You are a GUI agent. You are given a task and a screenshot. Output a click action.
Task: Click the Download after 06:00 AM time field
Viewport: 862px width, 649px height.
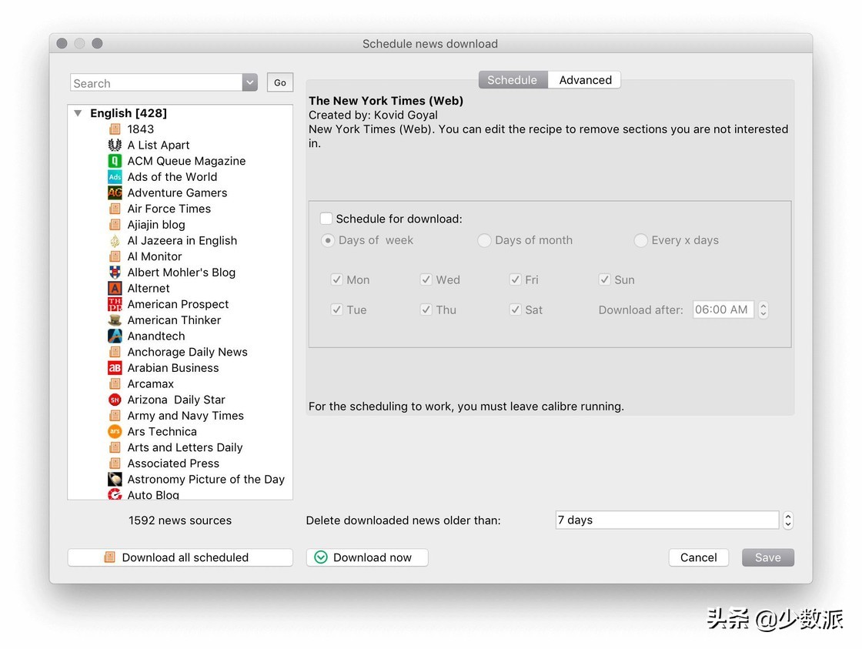pos(723,309)
